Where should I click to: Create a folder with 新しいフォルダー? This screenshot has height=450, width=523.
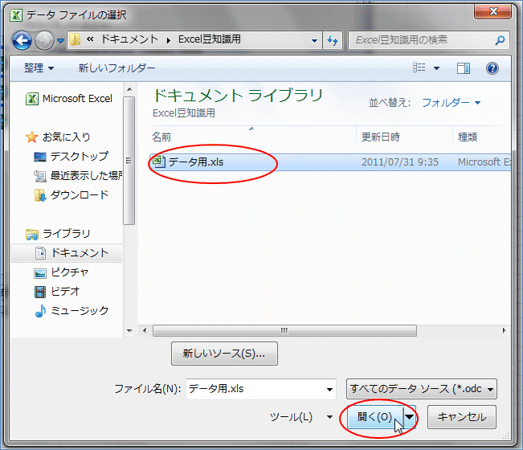[116, 68]
